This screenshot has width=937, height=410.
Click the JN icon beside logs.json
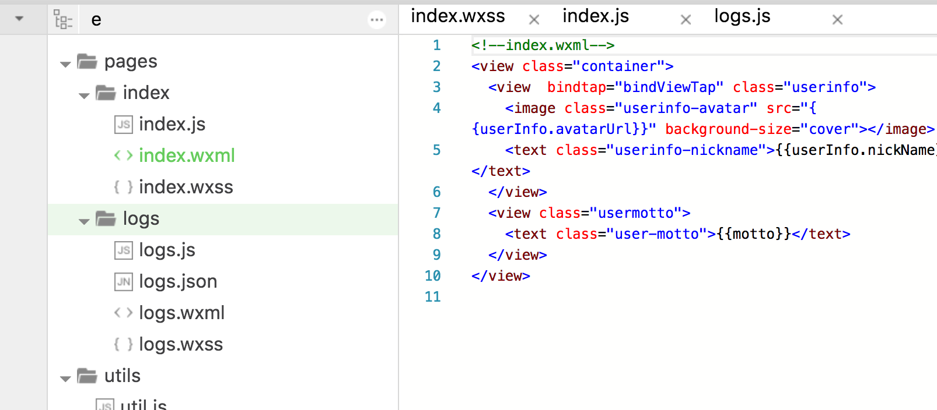pos(123,282)
